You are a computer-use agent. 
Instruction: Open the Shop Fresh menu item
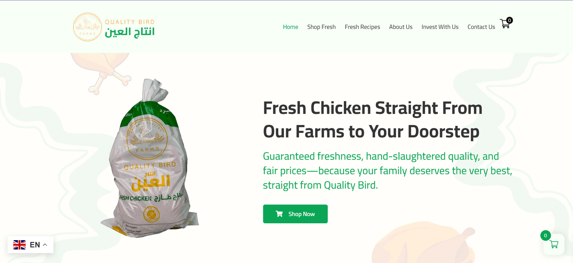321,27
